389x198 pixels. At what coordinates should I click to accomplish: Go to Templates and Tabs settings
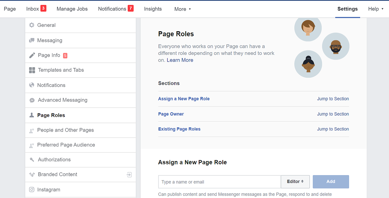(80, 70)
